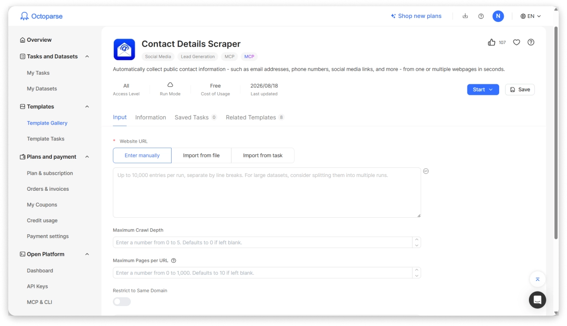
Task: Open the user avatar N menu
Action: point(498,16)
